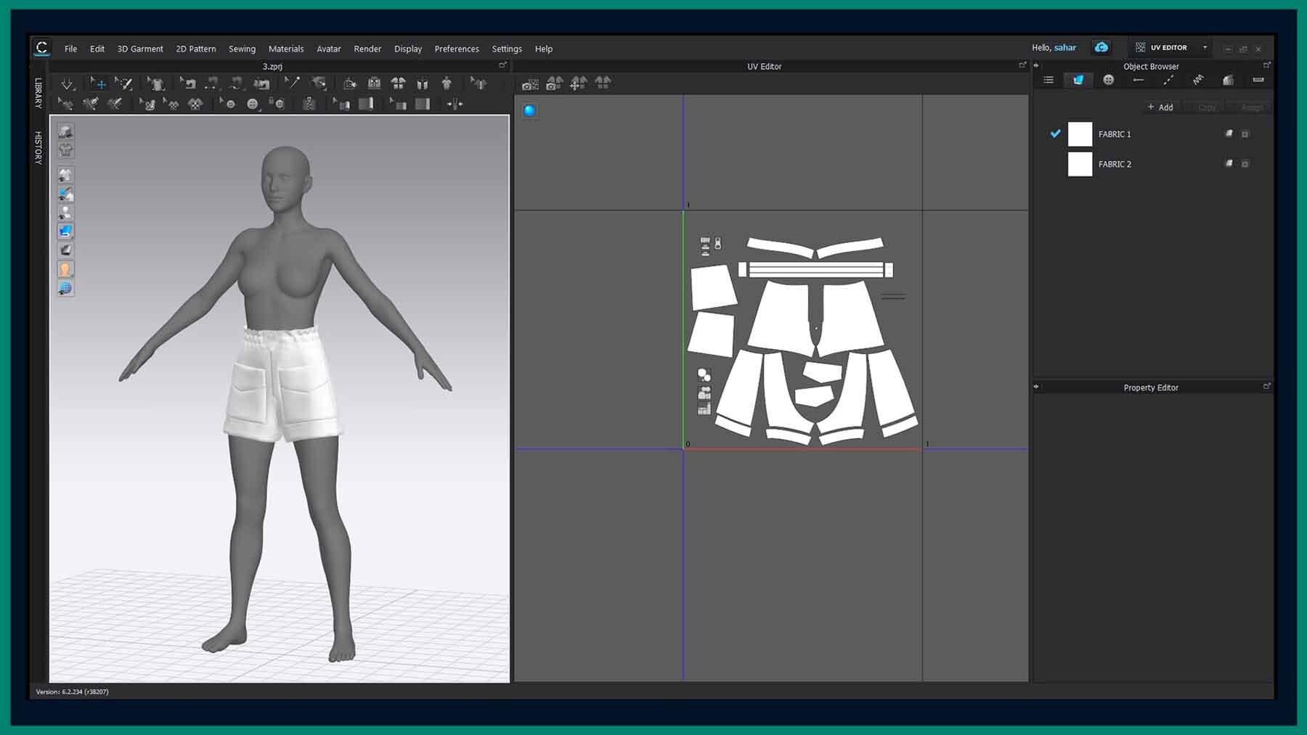Toggle the blue checkmark beside FABRIC 1
This screenshot has width=1307, height=735.
1055,134
